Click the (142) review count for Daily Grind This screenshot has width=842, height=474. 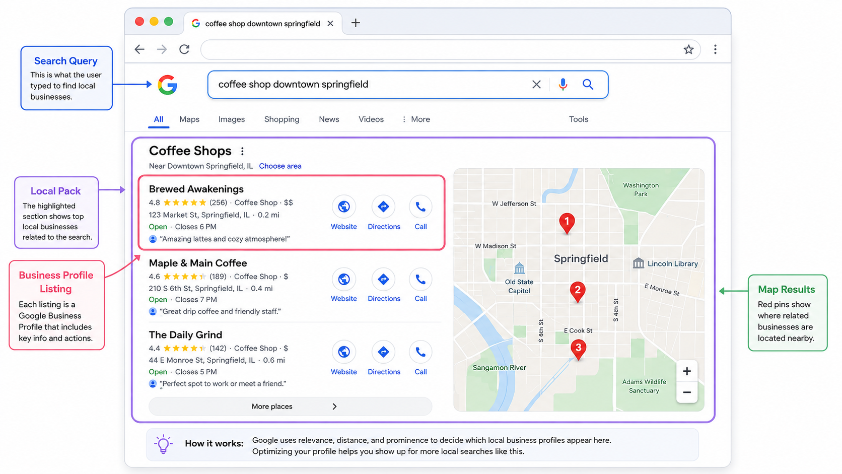[x=218, y=349]
